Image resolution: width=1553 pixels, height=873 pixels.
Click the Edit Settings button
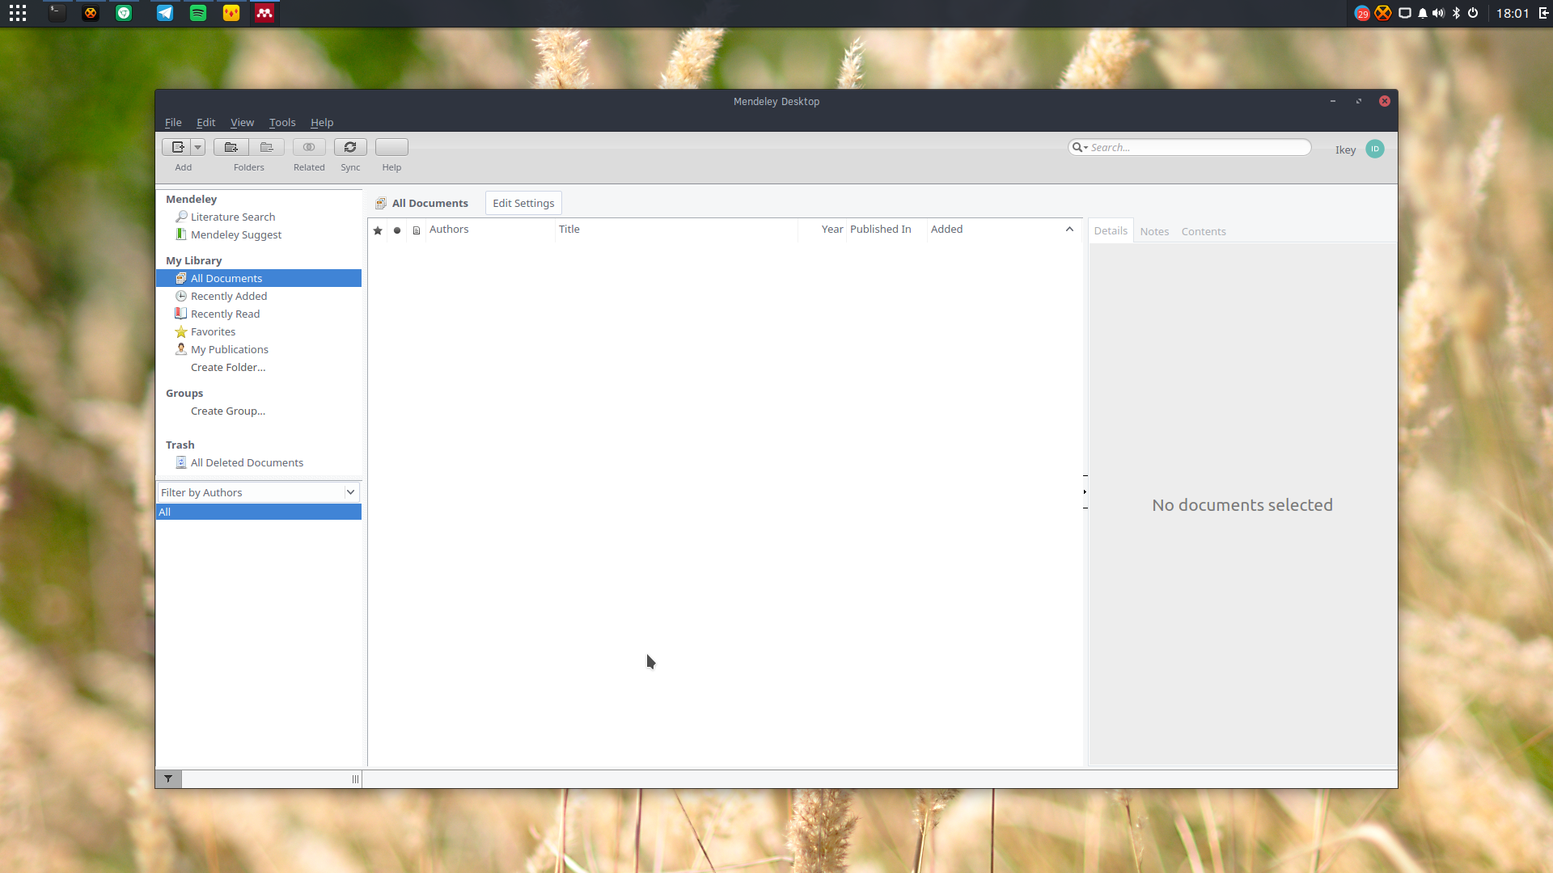point(523,203)
